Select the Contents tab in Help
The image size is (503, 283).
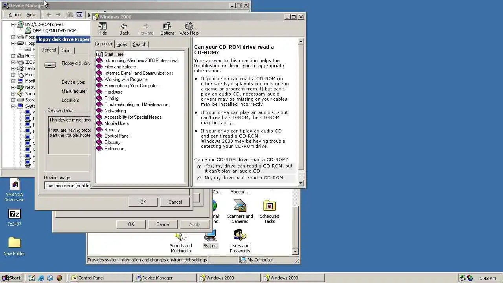pos(103,44)
